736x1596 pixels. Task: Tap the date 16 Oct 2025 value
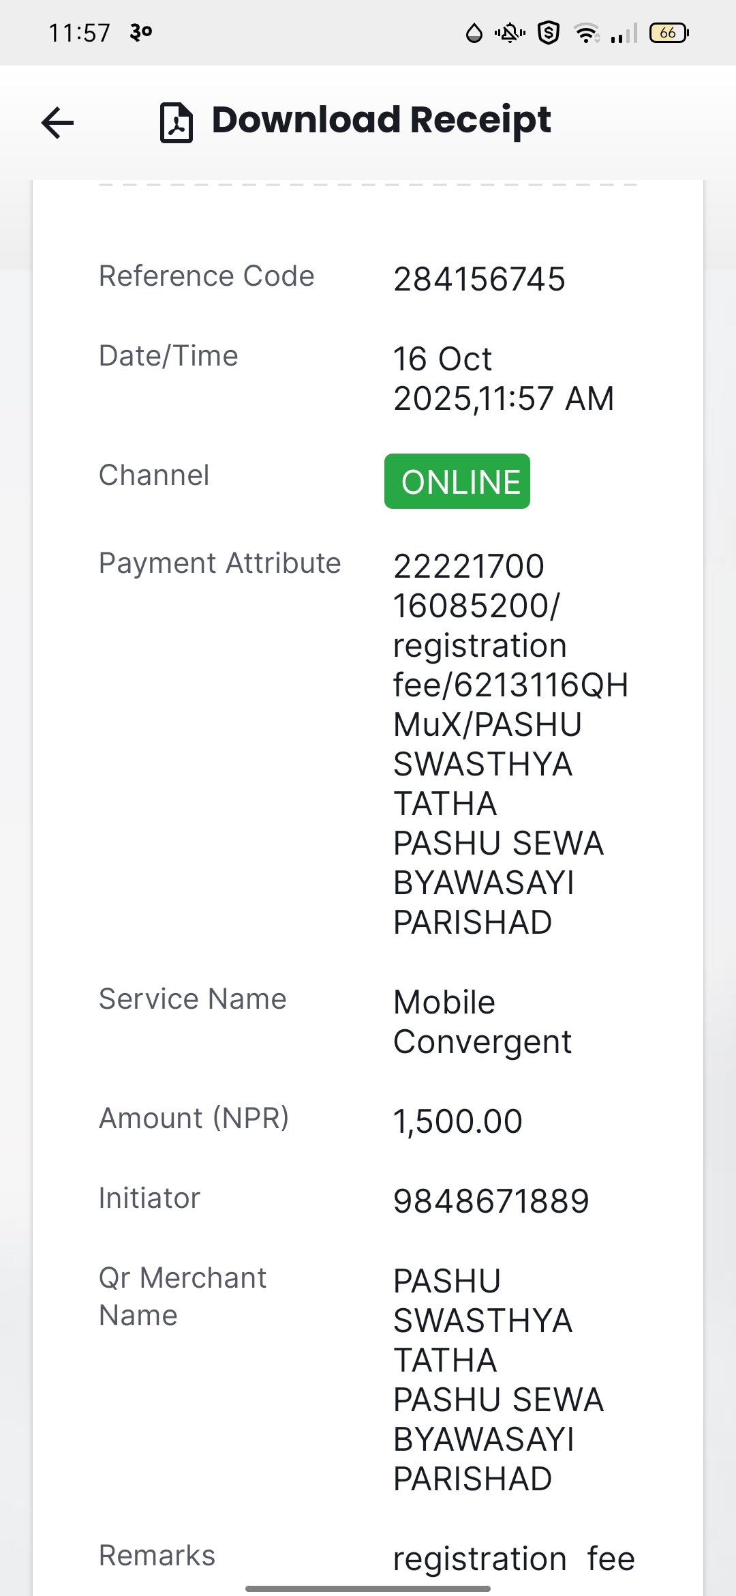coord(504,379)
